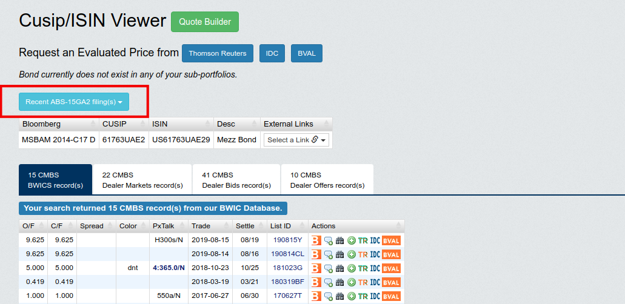625x304 pixels.
Task: Click binoculars icon in the 2018-10-23 row
Action: tap(339, 268)
